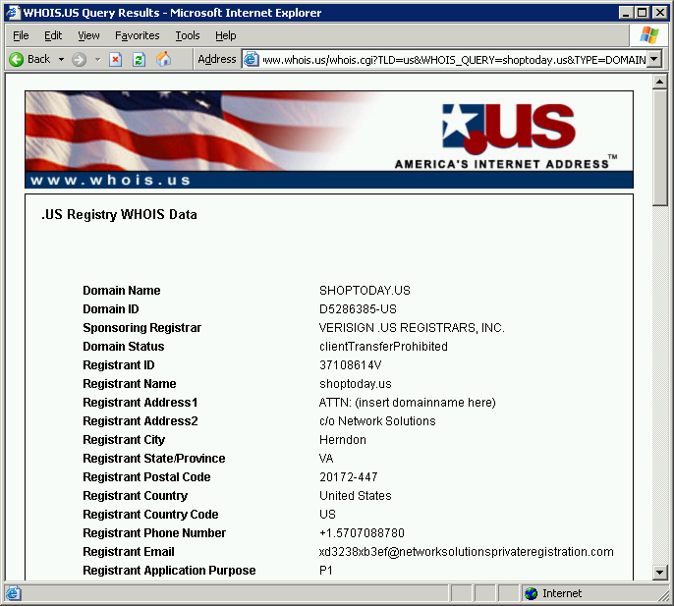The width and height of the screenshot is (674, 606).
Task: Click the Internet zone label in status bar
Action: [x=562, y=593]
